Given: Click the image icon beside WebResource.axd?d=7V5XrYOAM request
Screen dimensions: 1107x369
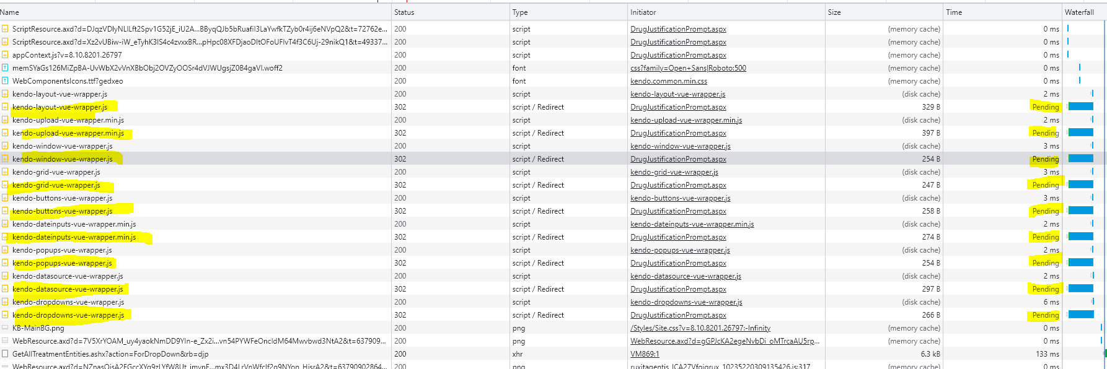Looking at the screenshot, I should [5, 341].
